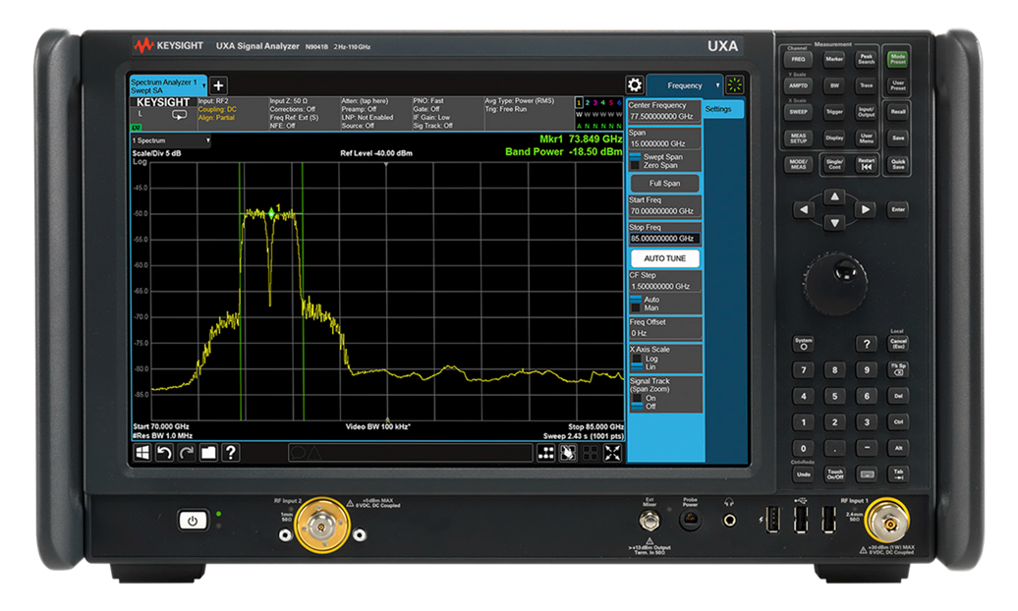Click the AUTO TUNE button
The image size is (1018, 611).
(x=665, y=258)
